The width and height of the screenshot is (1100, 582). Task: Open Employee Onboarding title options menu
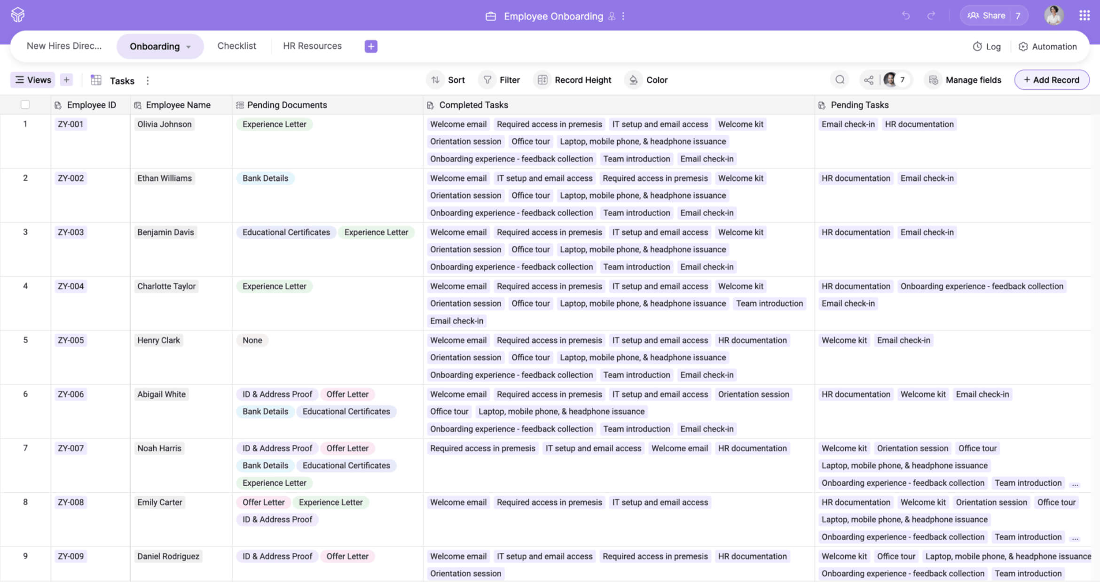click(623, 16)
